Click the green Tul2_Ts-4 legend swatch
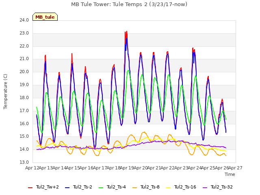The height and width of the screenshot is (195, 260). point(101,188)
